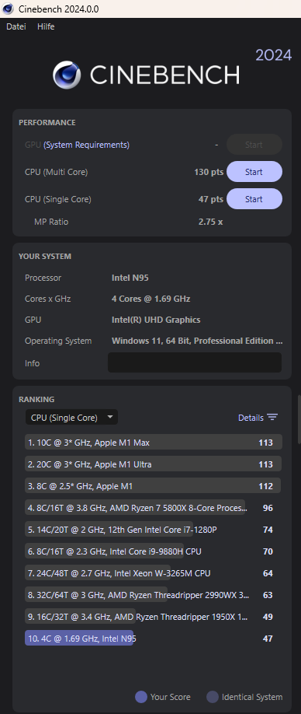The image size is (301, 714).
Task: Click the MP Ratio value 2.75 x
Action: 211,222
